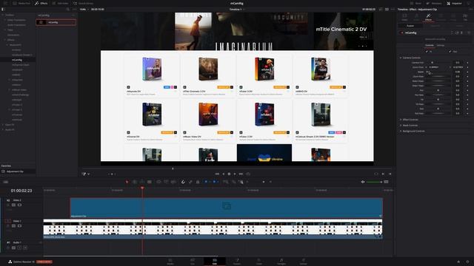Toggle auto select on Video 1 track
Screen dimensions: 474x266
click(13, 226)
